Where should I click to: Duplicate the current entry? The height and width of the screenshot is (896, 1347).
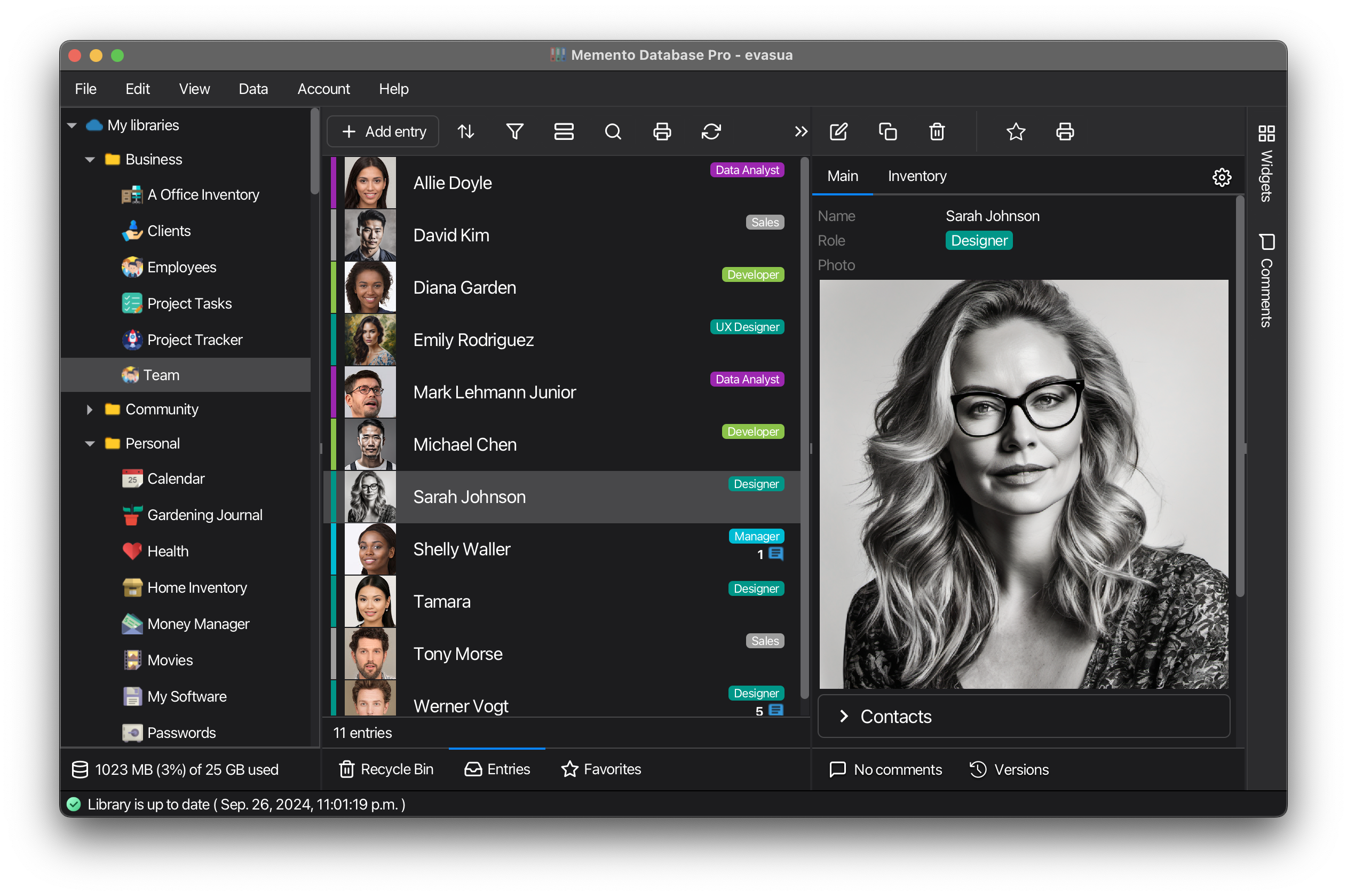pyautogui.click(x=888, y=131)
